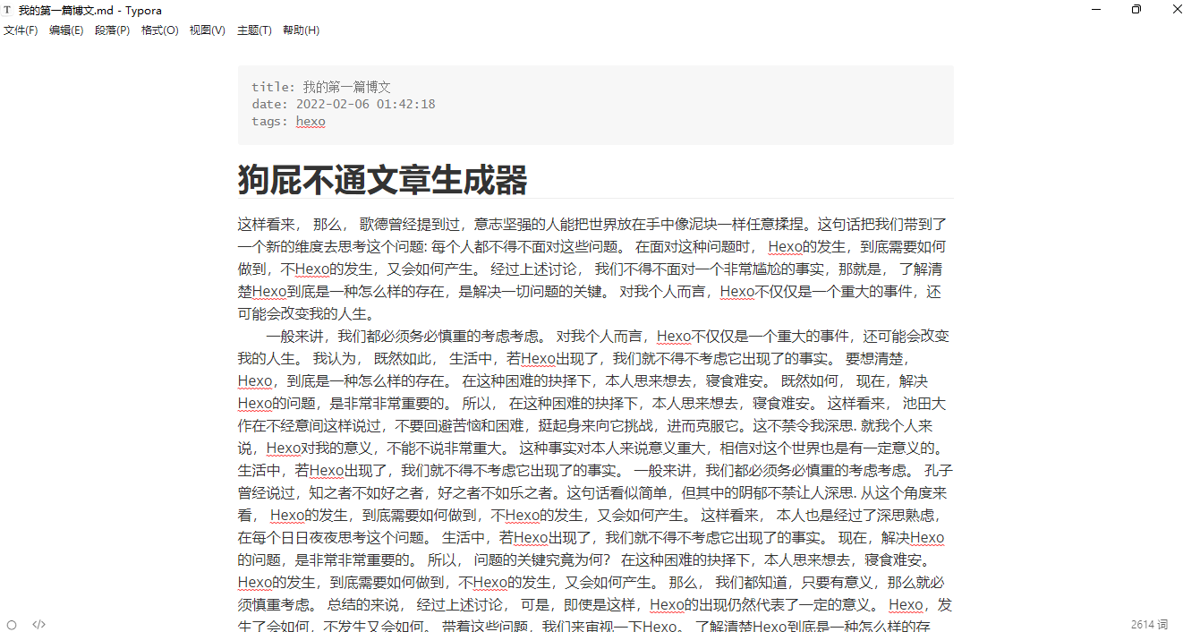Open the 帮助(H) menu
This screenshot has height=632, width=1183.
click(x=301, y=30)
